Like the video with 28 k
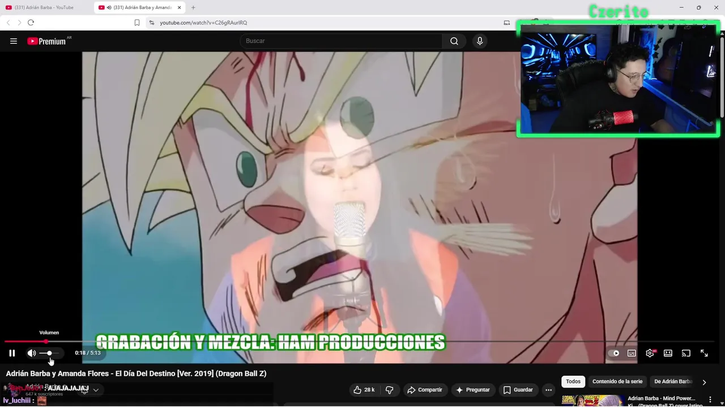 tap(364, 390)
